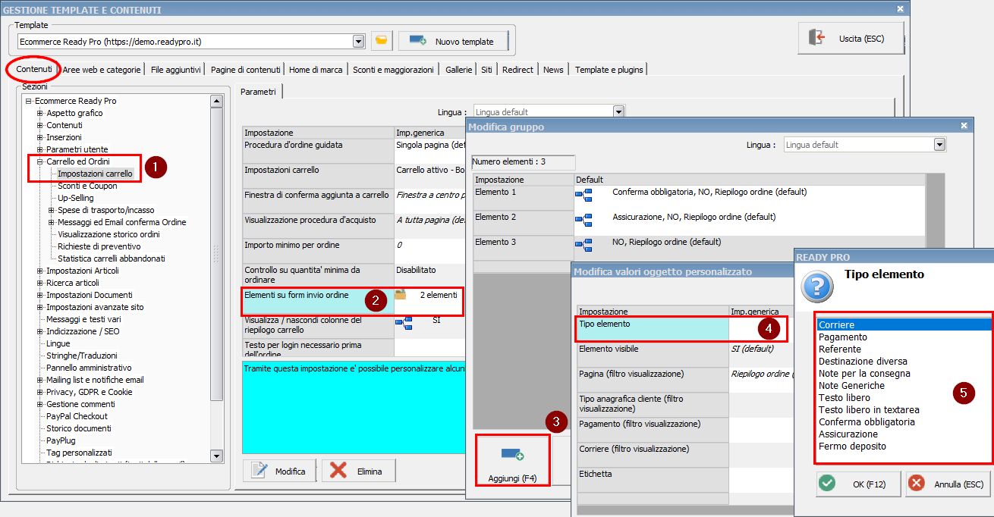Click the tree icon in Elemento 2 row
Image resolution: width=994 pixels, height=517 pixels.
584,221
